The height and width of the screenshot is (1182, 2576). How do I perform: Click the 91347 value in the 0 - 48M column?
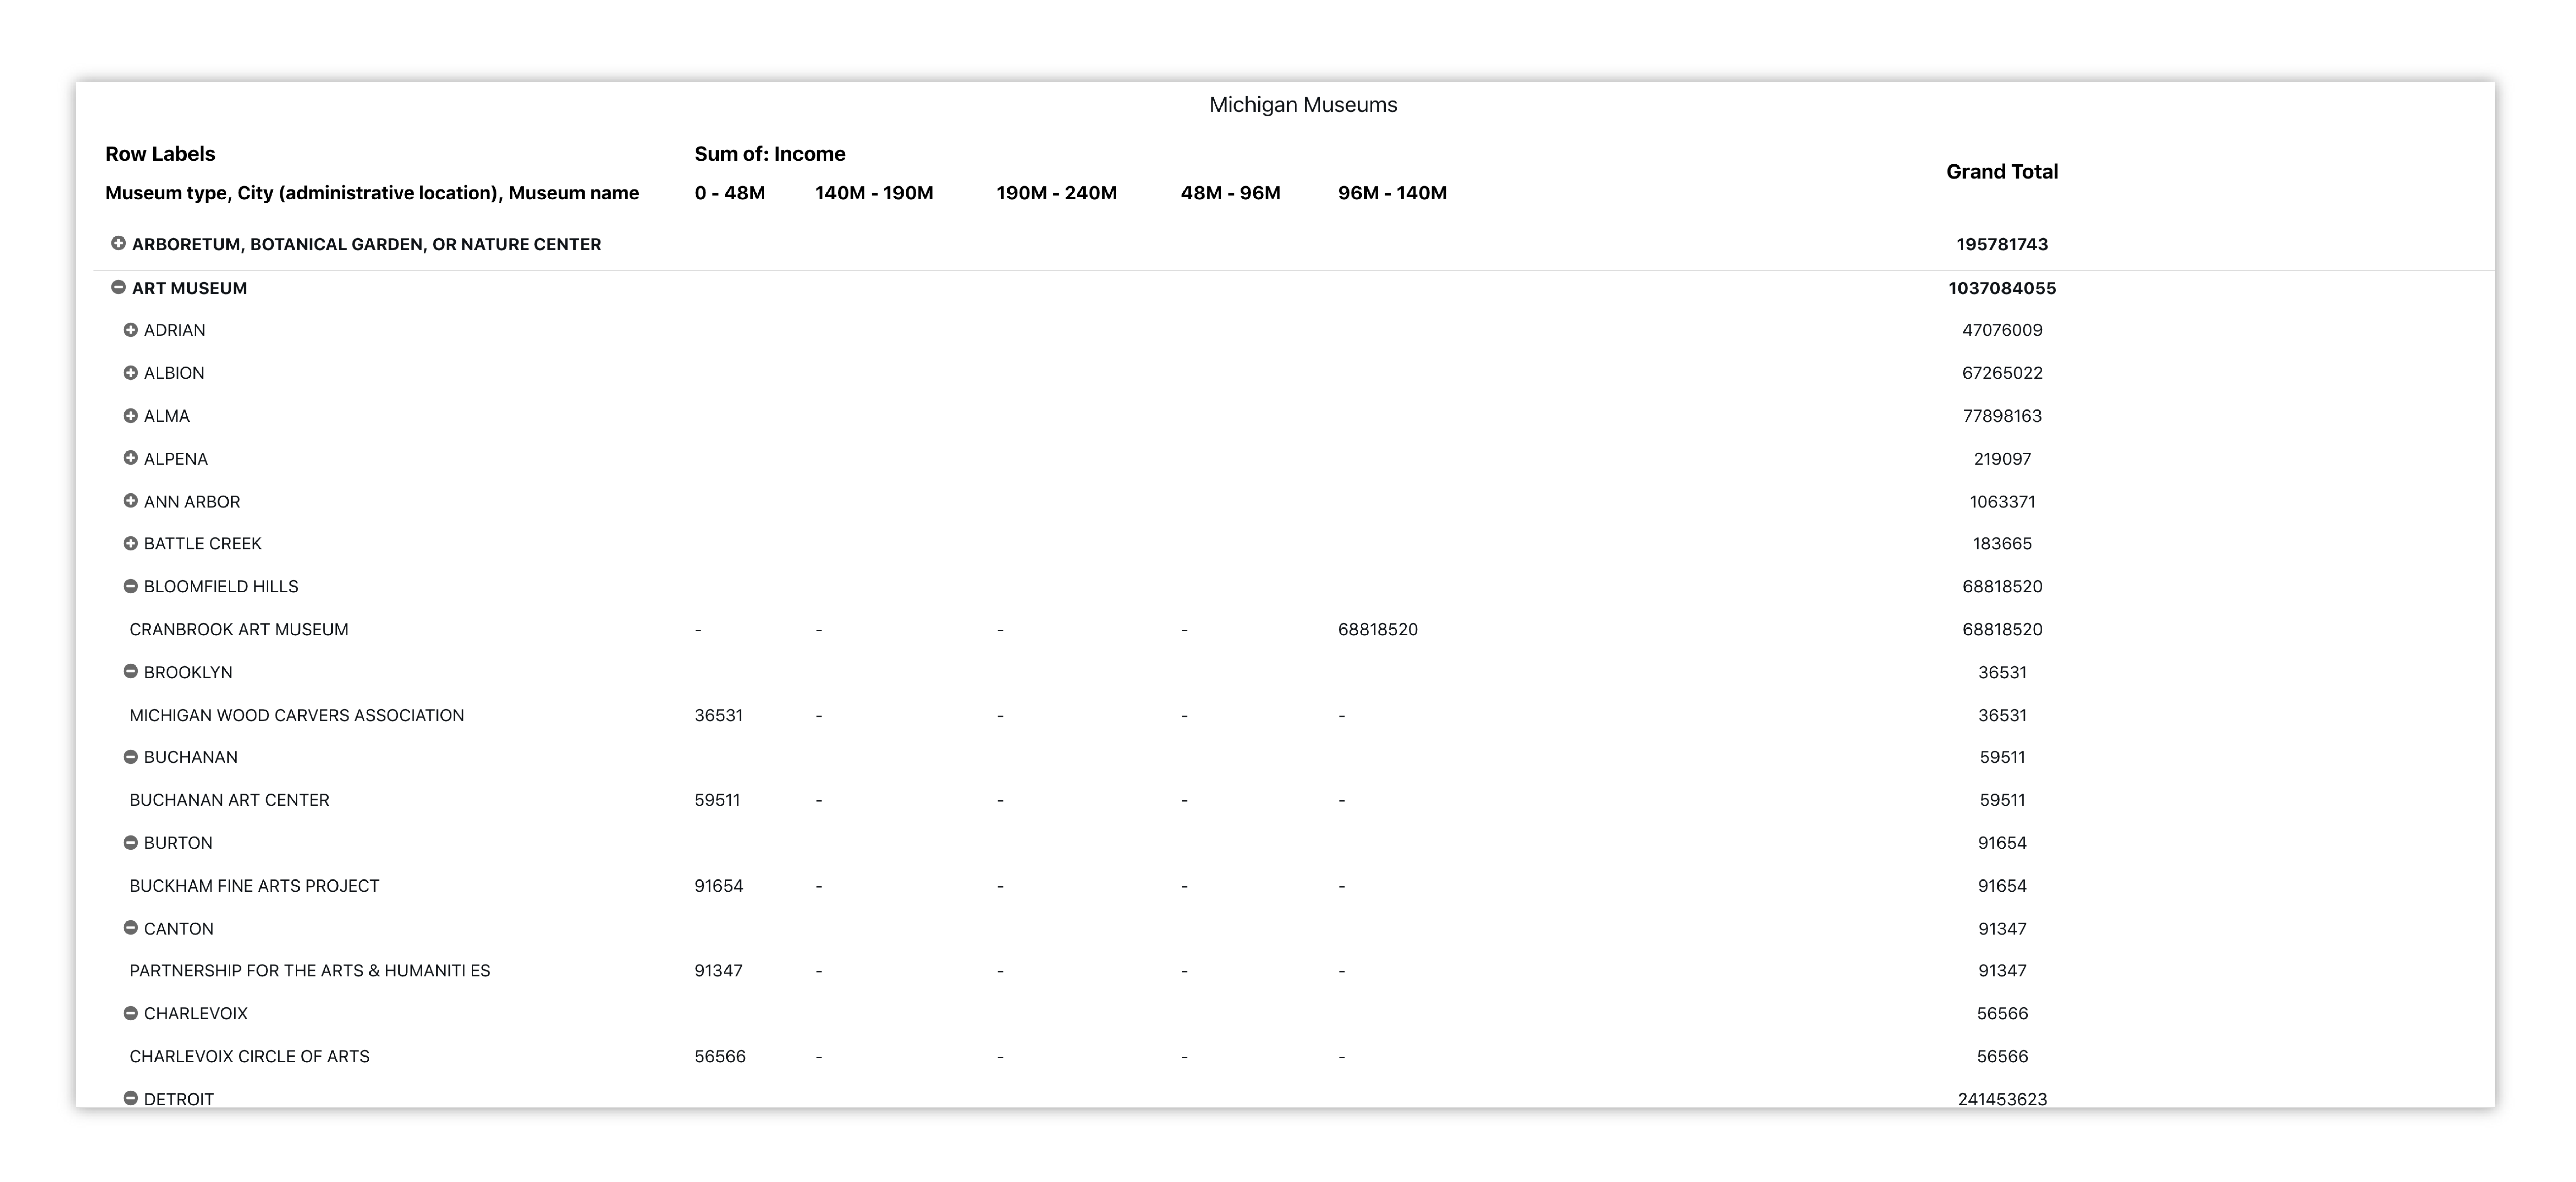718,971
